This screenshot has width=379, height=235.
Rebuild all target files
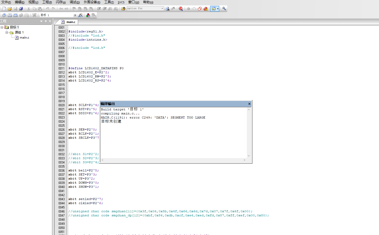[15, 15]
